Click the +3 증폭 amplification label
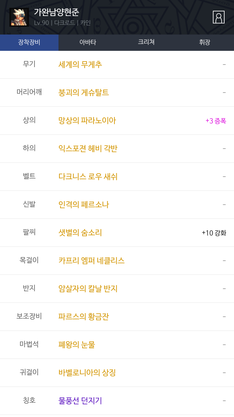This screenshot has width=234, height=417. click(216, 121)
